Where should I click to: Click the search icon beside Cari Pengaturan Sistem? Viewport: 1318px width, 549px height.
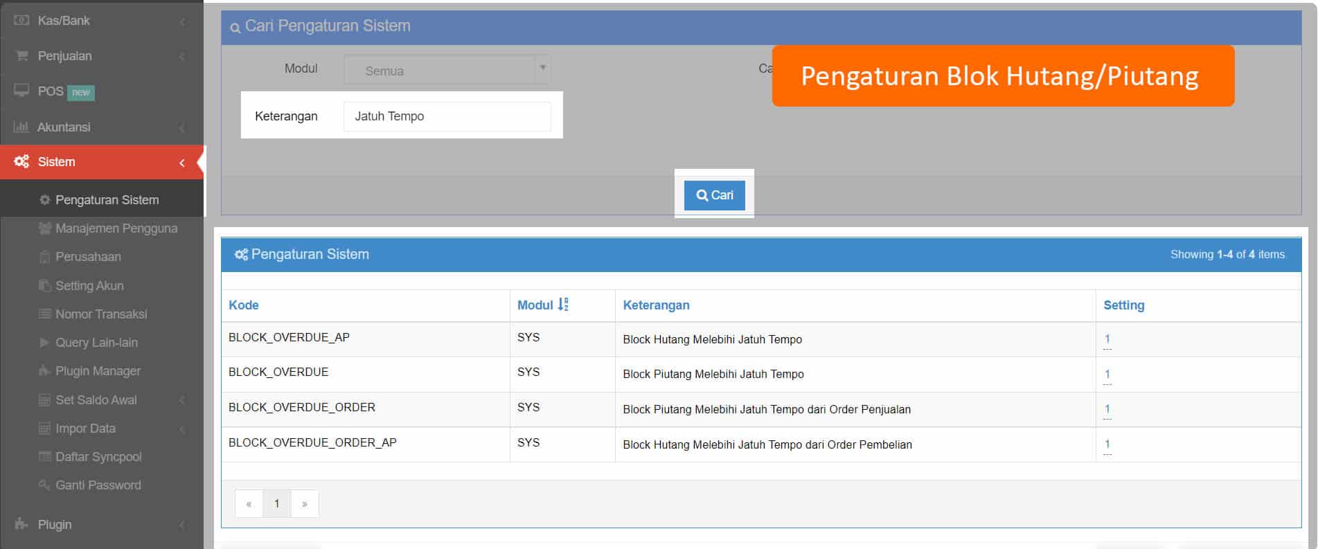coord(235,28)
